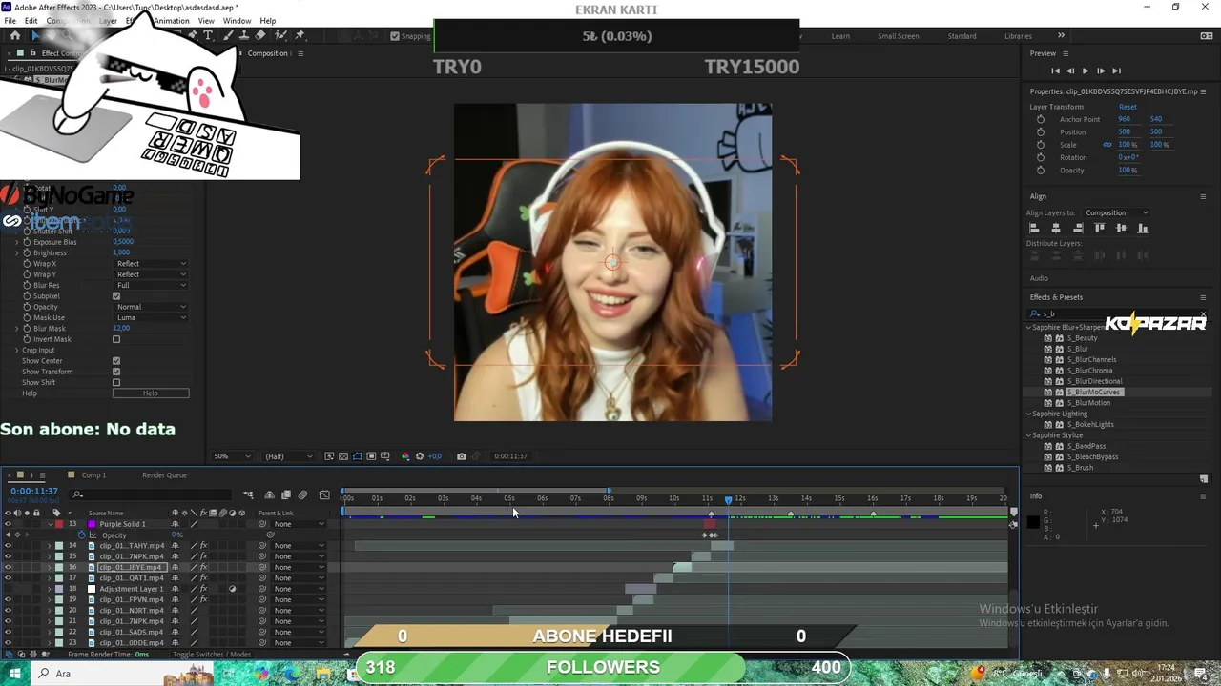The height and width of the screenshot is (686, 1221).
Task: Open the Align Layers to Composition dropdown
Action: tap(1116, 212)
